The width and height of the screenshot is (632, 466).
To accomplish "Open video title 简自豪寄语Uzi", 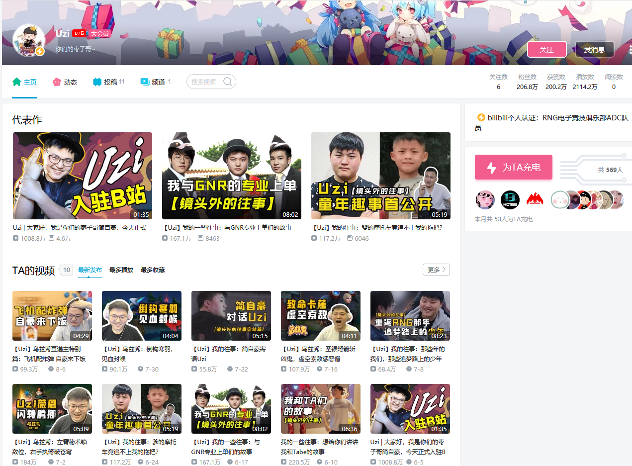I will point(229,354).
